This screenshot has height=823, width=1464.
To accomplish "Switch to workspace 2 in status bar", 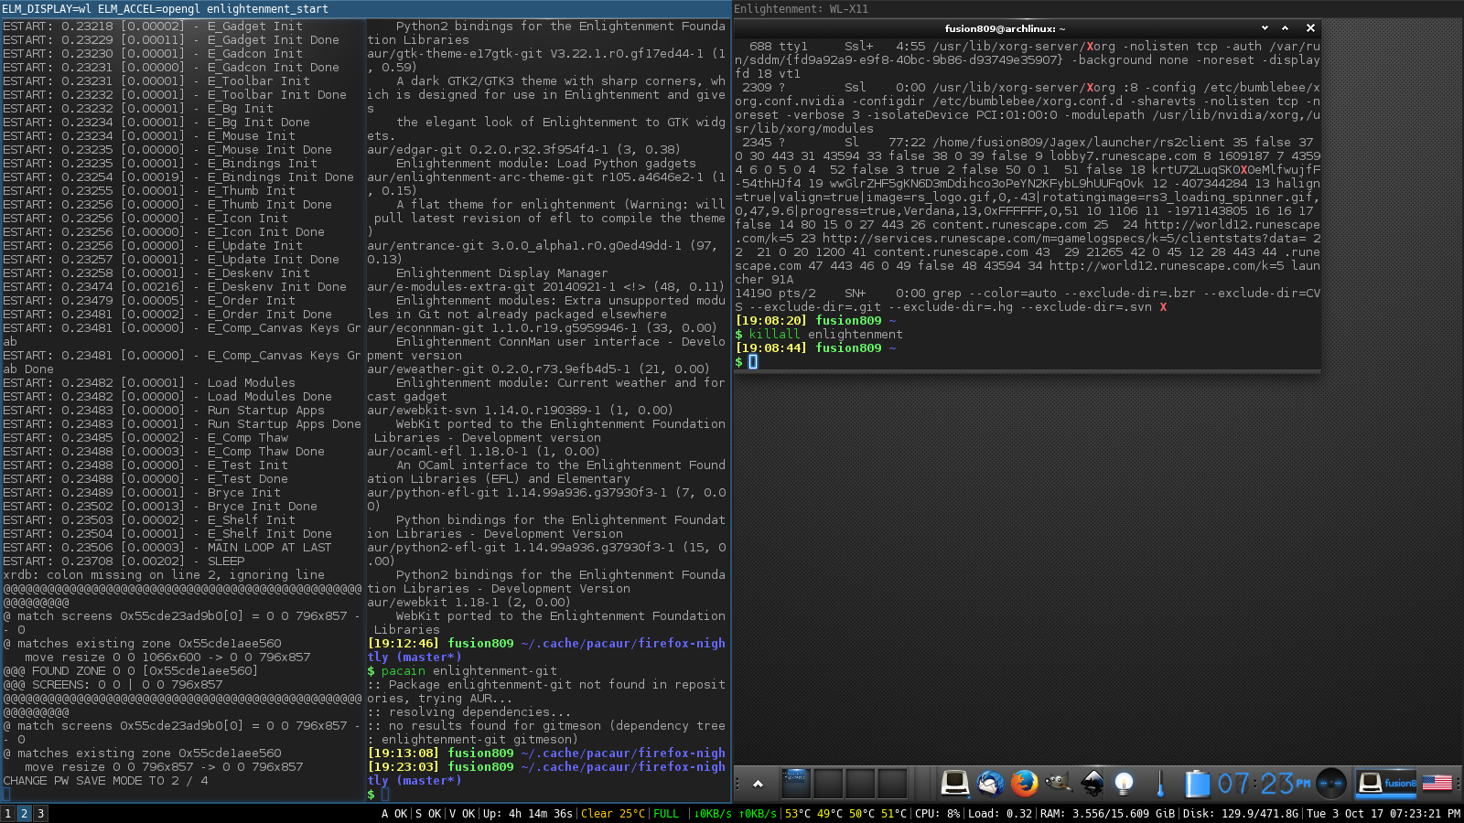I will (25, 813).
